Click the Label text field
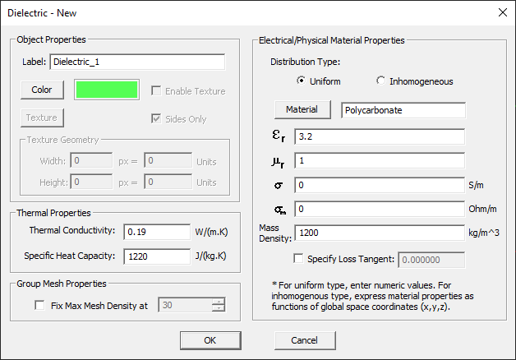 [136, 62]
